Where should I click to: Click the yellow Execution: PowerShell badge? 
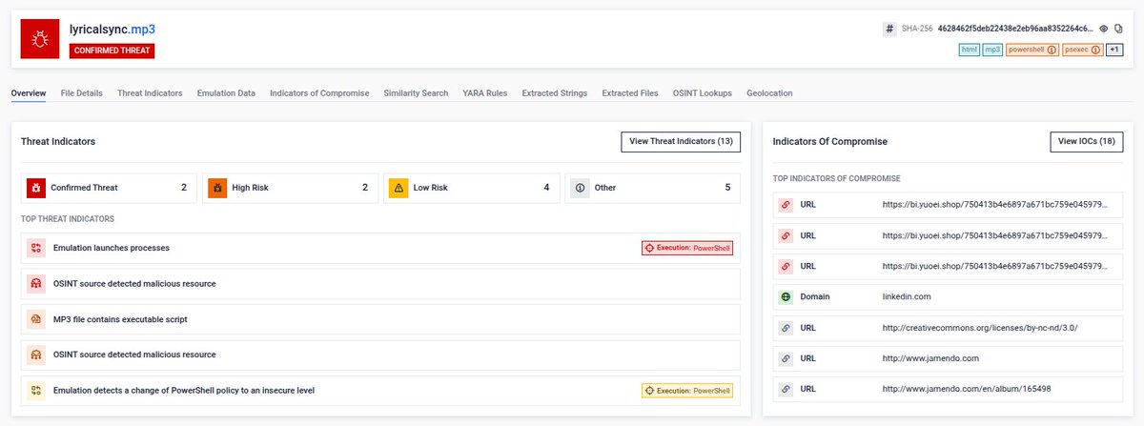[687, 391]
